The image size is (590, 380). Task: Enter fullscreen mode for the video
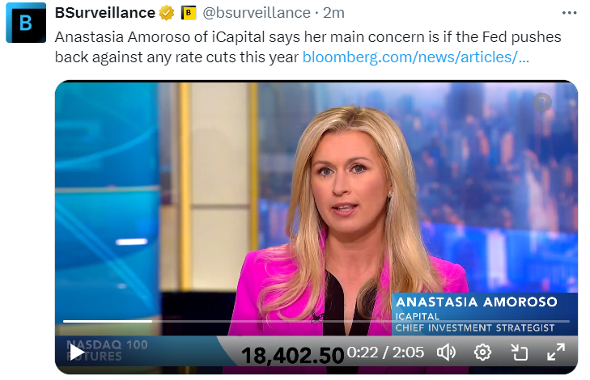pyautogui.click(x=556, y=353)
